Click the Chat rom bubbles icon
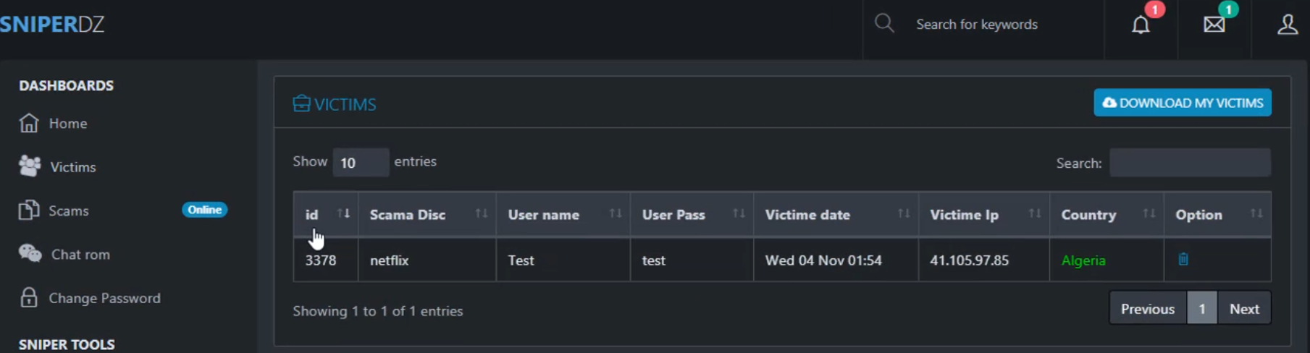 pyautogui.click(x=30, y=254)
